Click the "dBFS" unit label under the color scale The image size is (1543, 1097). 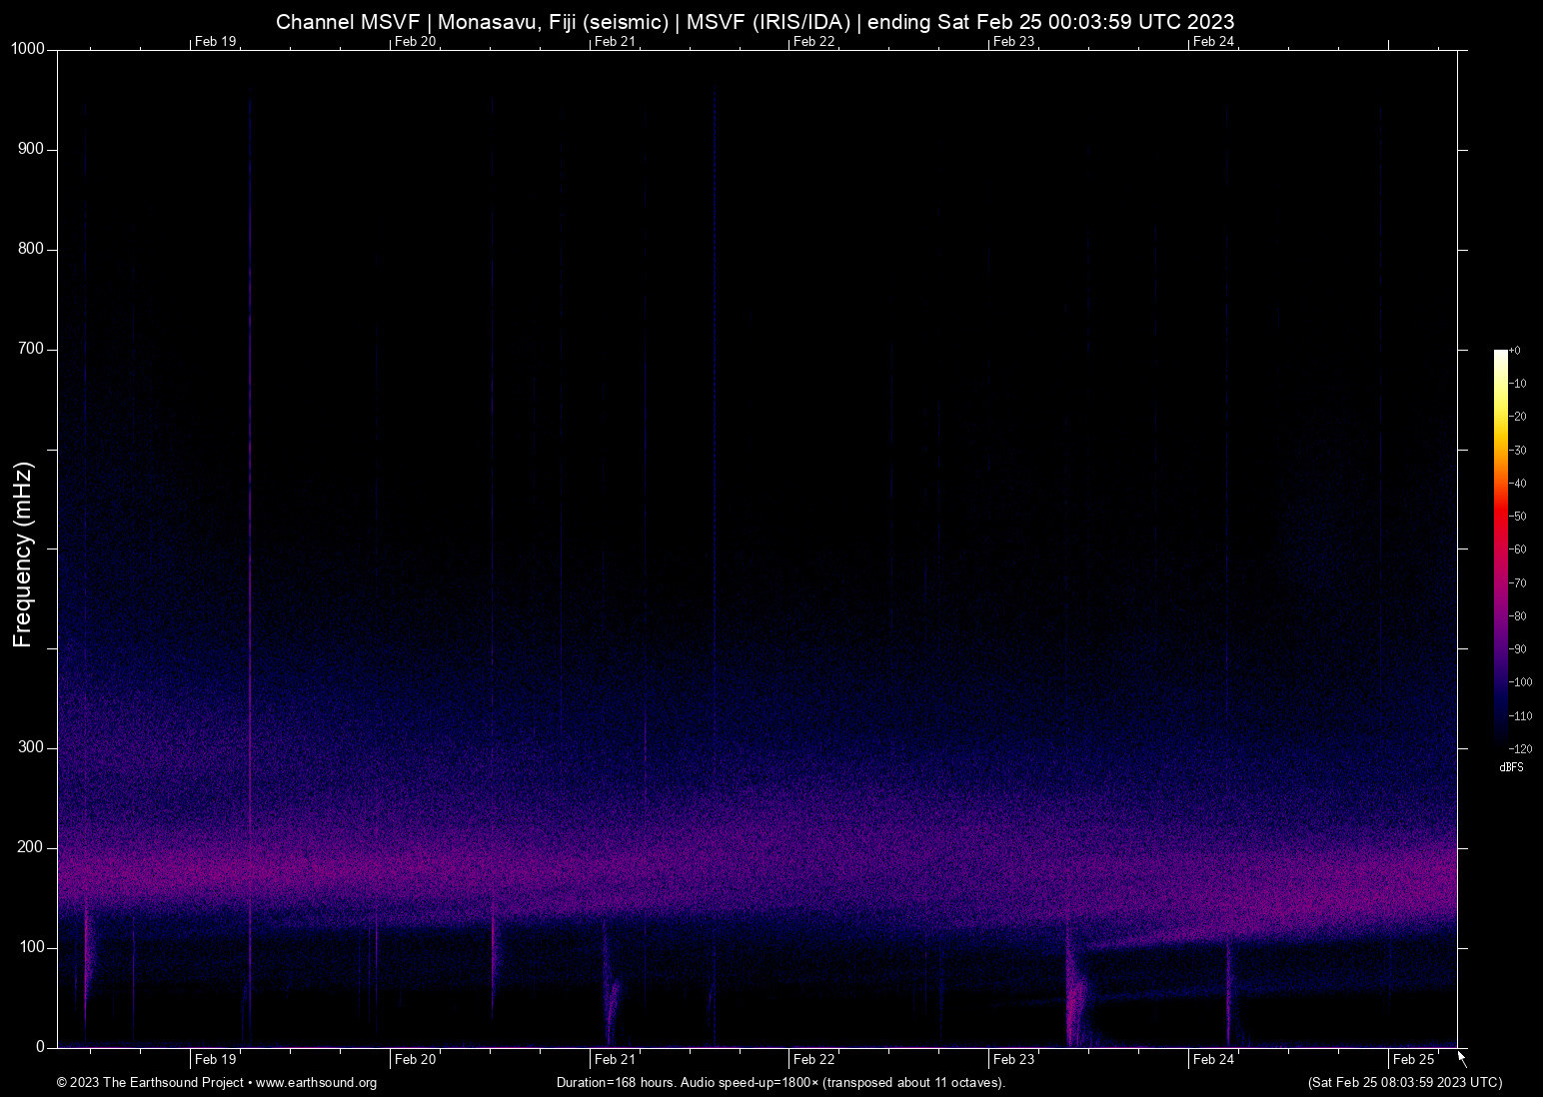1511,767
